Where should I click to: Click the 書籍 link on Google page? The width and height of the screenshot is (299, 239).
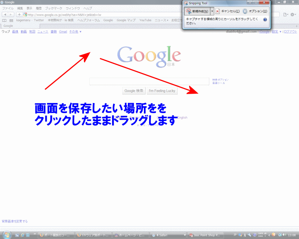(53, 32)
